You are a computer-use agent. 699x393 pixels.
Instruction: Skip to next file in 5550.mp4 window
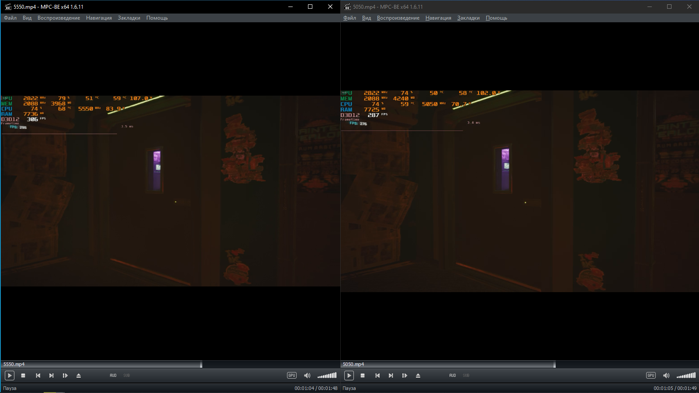pyautogui.click(x=51, y=376)
